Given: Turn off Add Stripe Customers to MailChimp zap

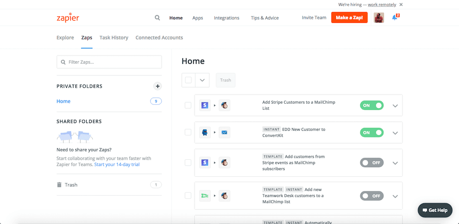Looking at the screenshot, I should click(x=372, y=106).
